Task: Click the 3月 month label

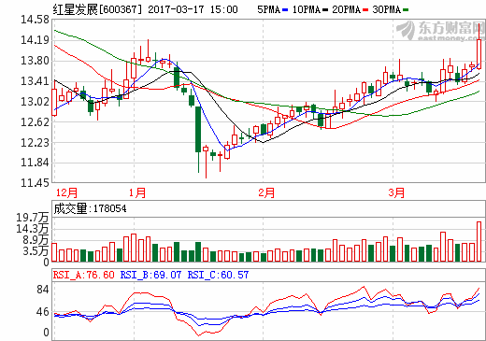Action: (x=396, y=192)
